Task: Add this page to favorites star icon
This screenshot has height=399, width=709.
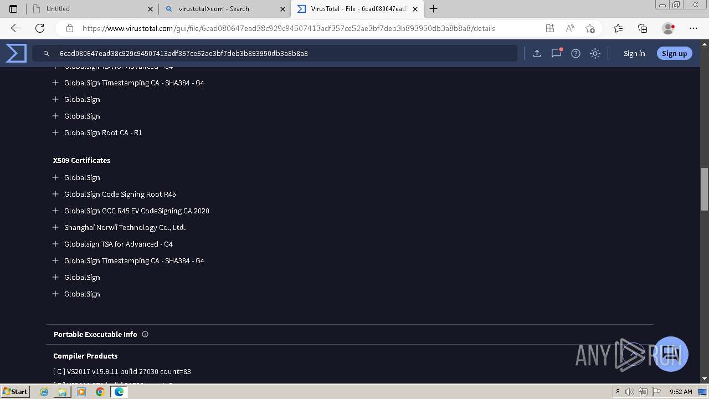Action: point(590,28)
